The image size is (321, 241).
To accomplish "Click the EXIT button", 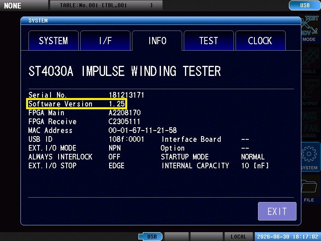I will 277,211.
